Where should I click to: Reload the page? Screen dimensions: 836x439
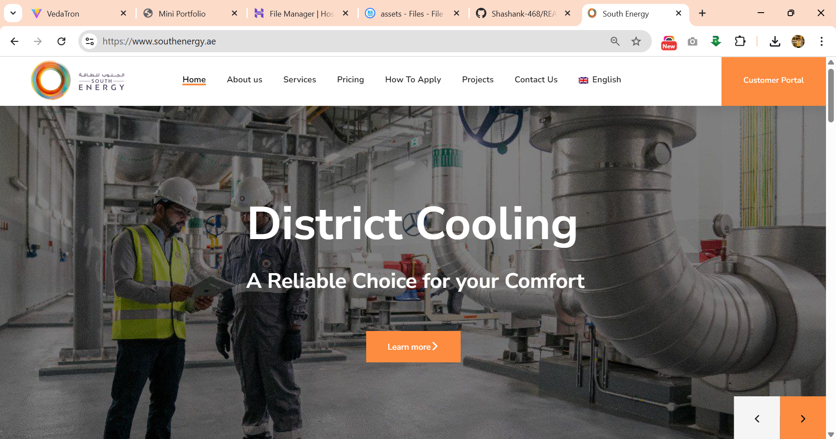(61, 41)
